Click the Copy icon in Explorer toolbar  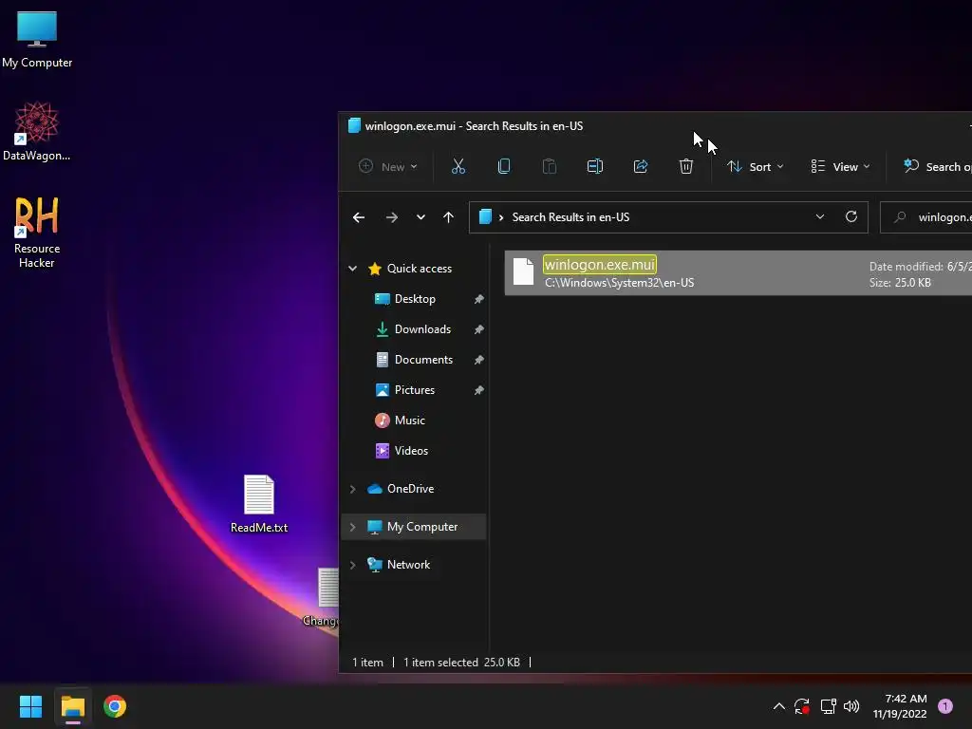[504, 166]
